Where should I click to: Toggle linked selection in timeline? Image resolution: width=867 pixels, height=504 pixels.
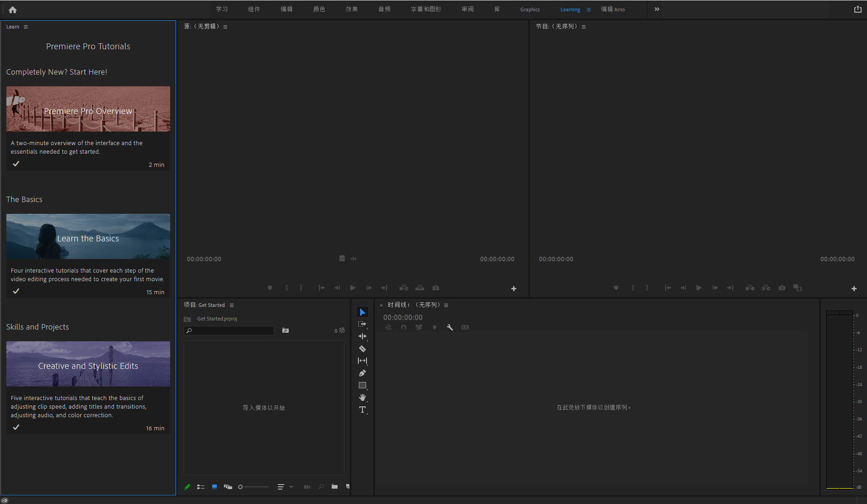pyautogui.click(x=419, y=327)
